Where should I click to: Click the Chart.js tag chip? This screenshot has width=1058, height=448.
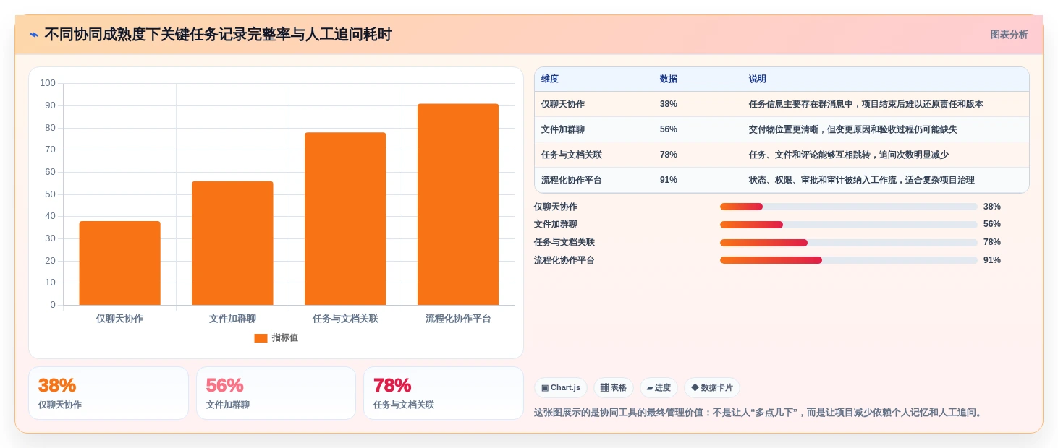coord(561,387)
